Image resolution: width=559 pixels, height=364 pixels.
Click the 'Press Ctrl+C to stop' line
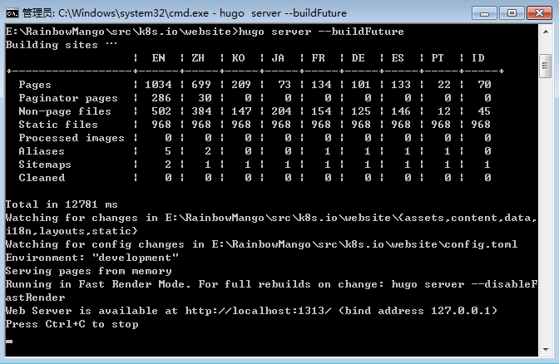pos(72,324)
